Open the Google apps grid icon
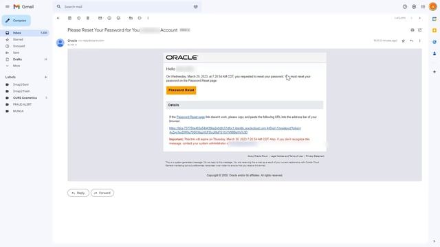Screen dimensions: 440x247 pos(423,7)
